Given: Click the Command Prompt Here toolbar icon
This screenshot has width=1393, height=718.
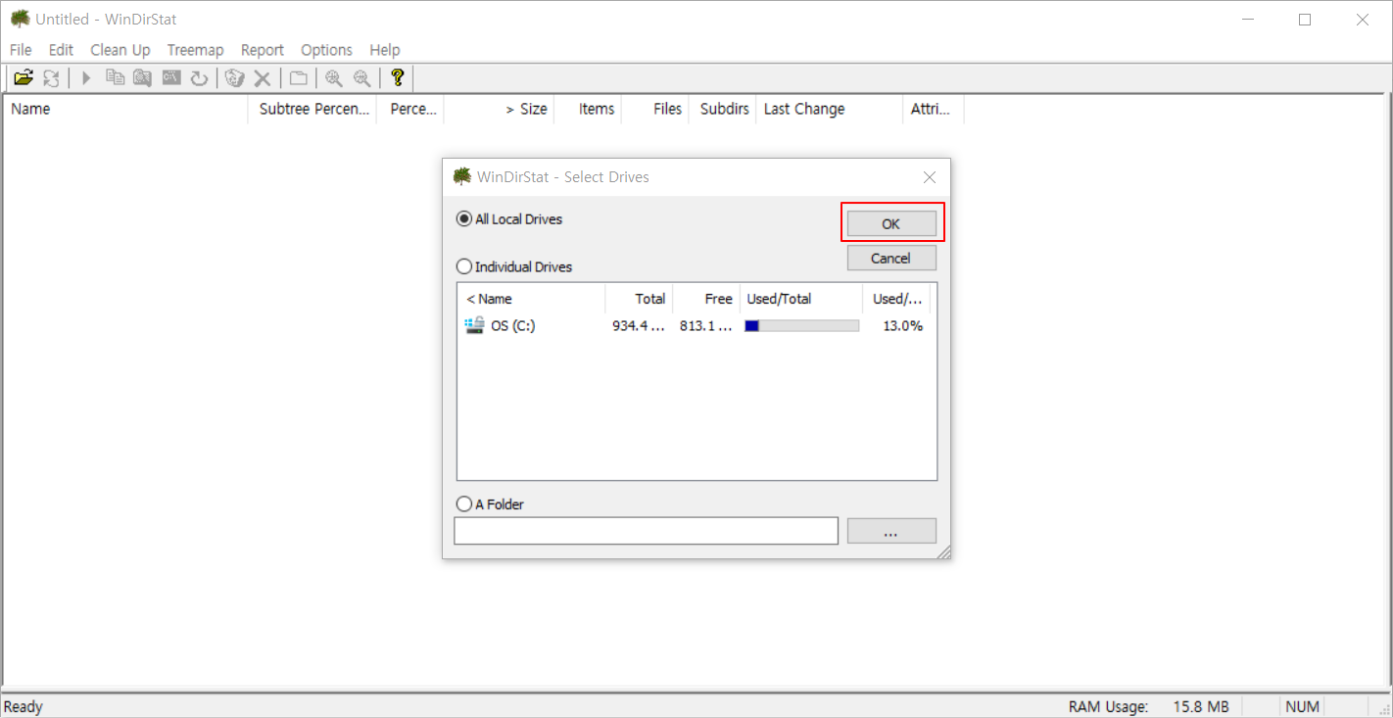Looking at the screenshot, I should 171,78.
